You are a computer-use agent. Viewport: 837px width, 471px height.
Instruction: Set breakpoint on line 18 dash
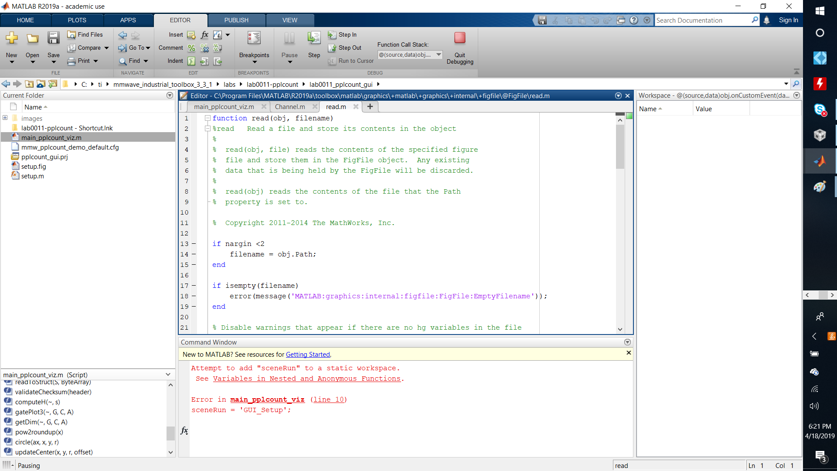point(194,296)
